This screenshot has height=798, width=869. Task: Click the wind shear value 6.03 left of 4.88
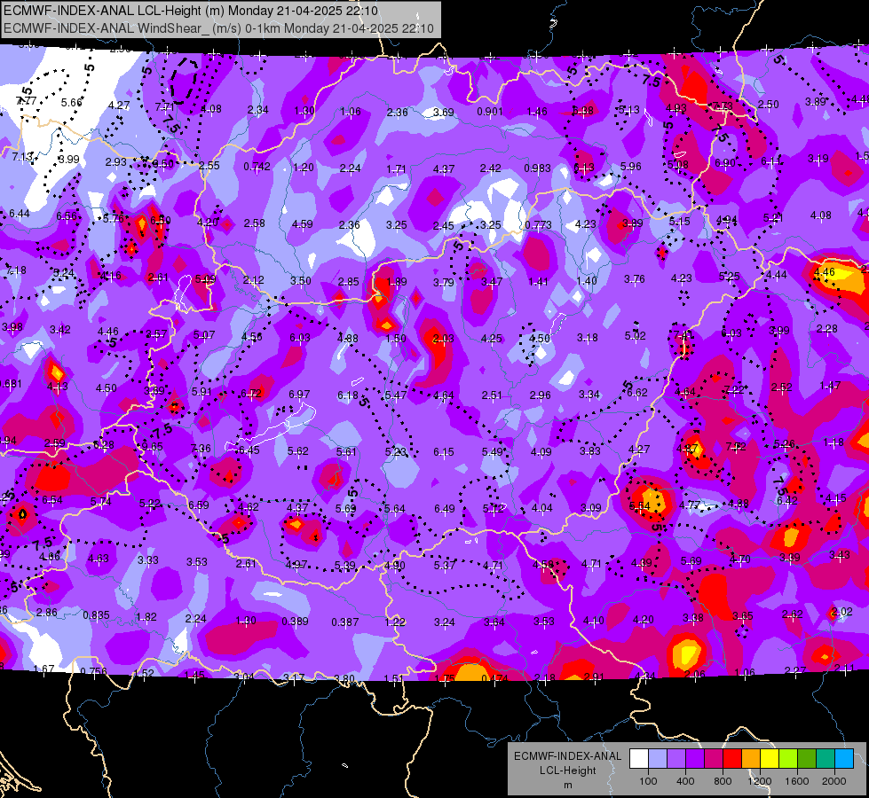click(300, 338)
